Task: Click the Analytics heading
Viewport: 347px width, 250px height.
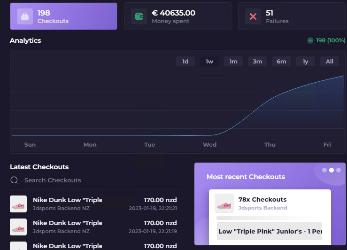Action: pos(25,40)
